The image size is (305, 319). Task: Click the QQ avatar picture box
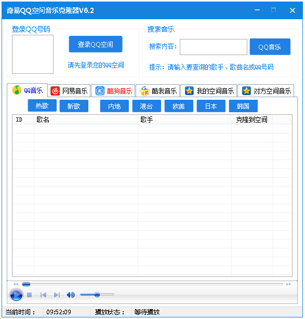pos(33,55)
